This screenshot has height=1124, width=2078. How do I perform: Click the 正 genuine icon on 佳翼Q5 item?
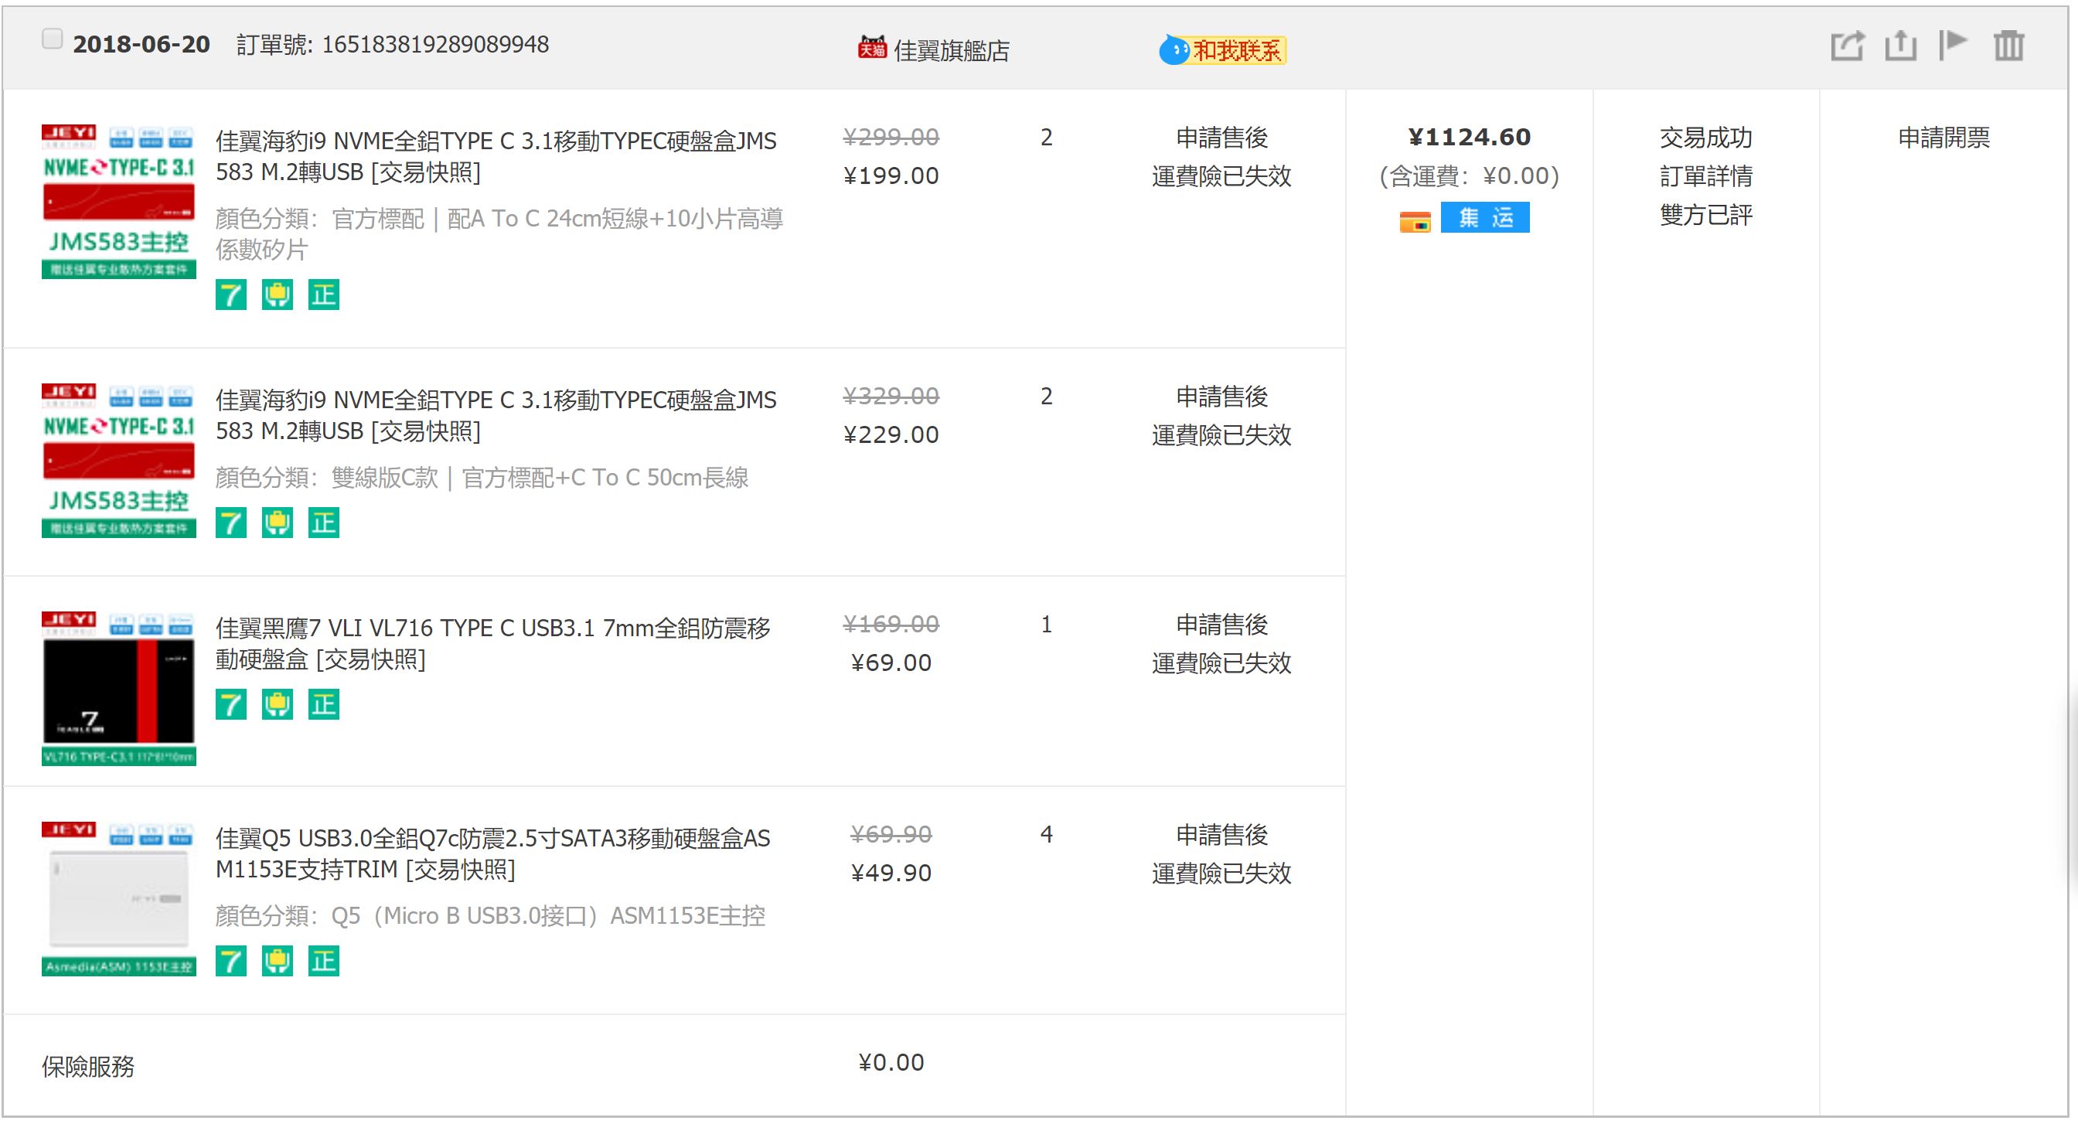pyautogui.click(x=323, y=961)
